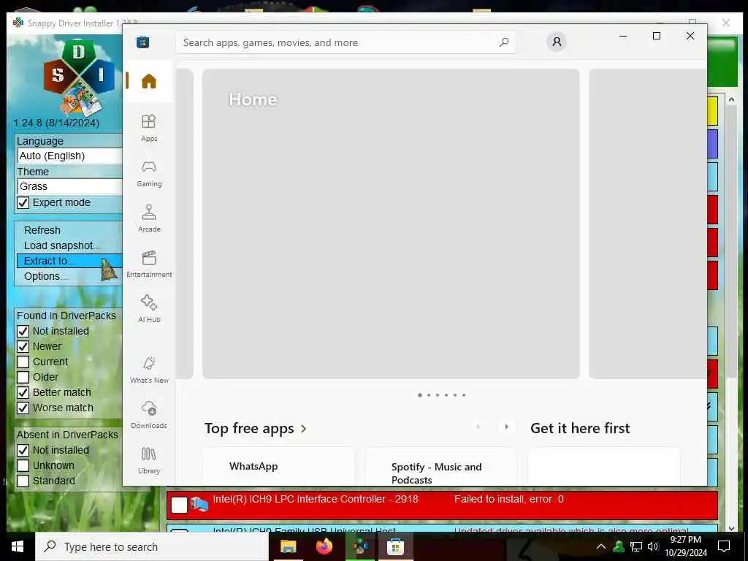Enable the Current checkbox
This screenshot has height=561, width=748.
click(x=23, y=362)
